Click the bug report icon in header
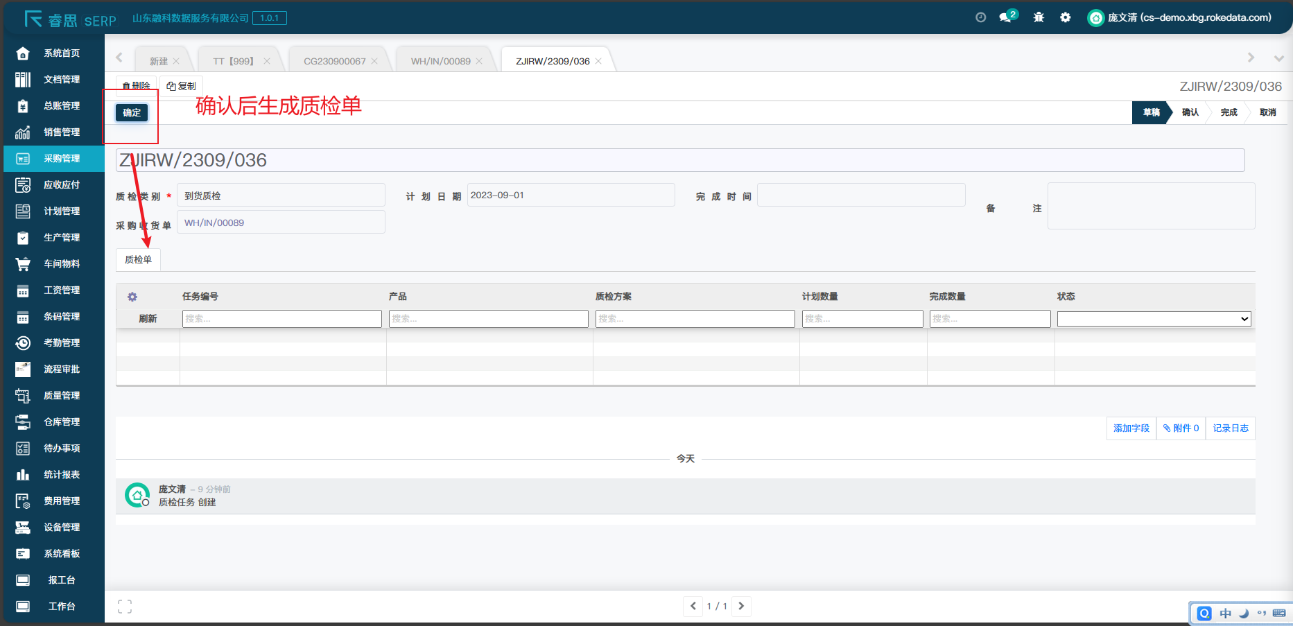 point(1039,17)
